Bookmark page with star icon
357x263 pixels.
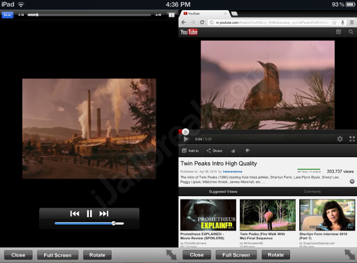pyautogui.click(x=334, y=22)
